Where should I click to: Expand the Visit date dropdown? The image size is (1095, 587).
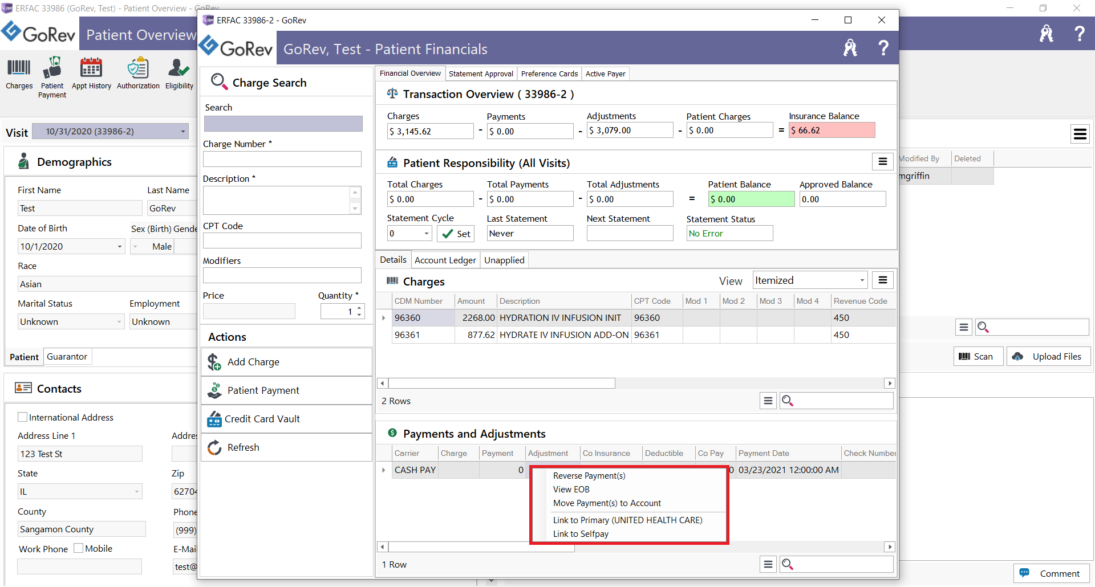click(x=182, y=131)
